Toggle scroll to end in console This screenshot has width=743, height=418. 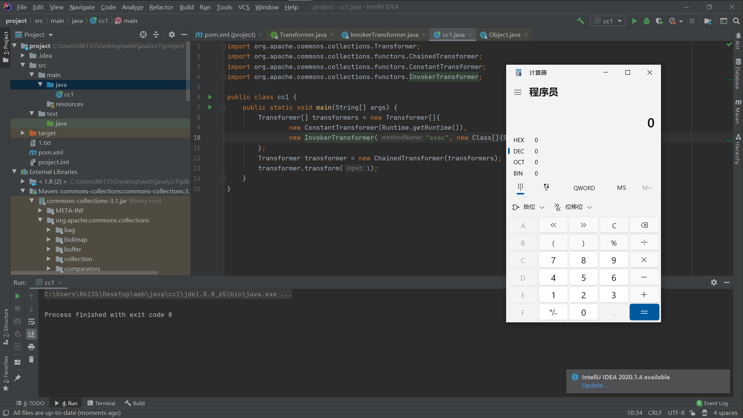pyautogui.click(x=31, y=334)
